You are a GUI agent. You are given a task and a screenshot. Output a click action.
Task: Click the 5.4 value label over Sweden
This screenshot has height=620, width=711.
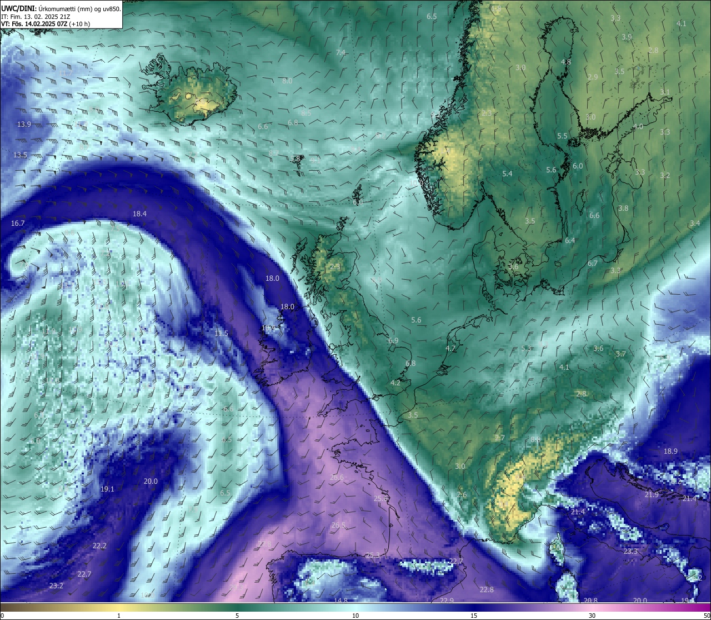click(x=507, y=174)
